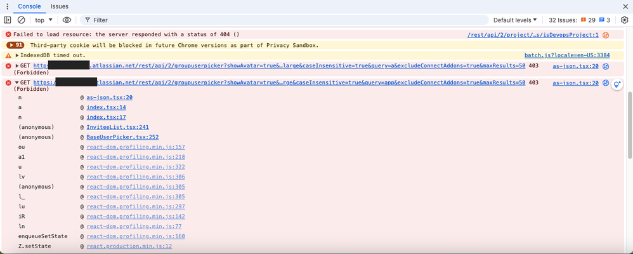This screenshot has height=254, width=633.
Task: Click the error icon on the first GET message
Action: click(8, 66)
